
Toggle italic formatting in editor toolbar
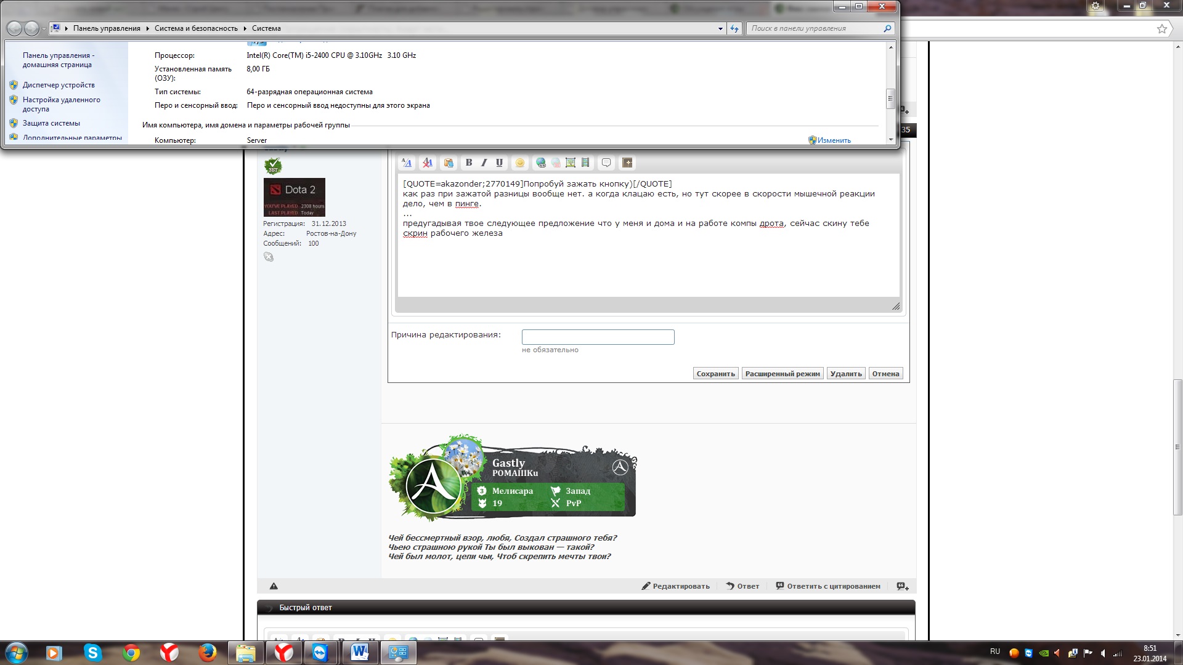(484, 163)
